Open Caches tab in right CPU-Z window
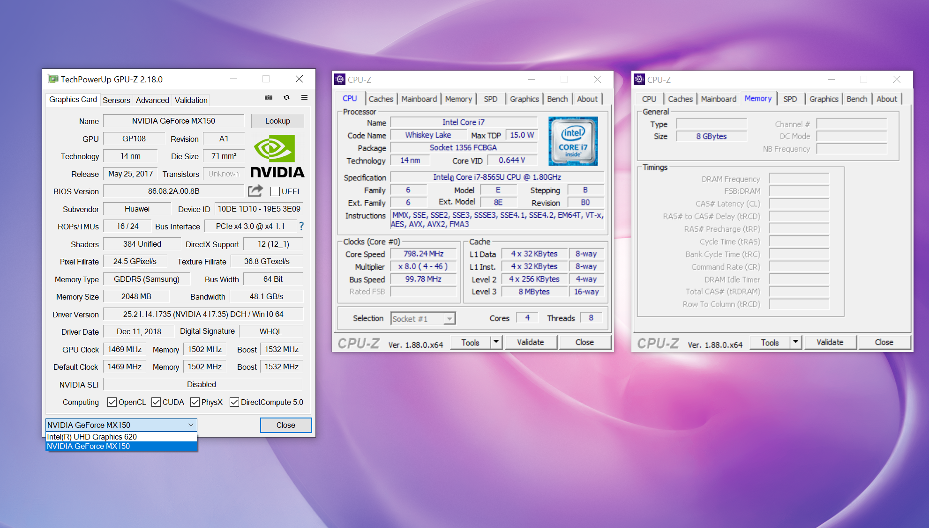Screen dimensions: 929x528 tap(681, 99)
